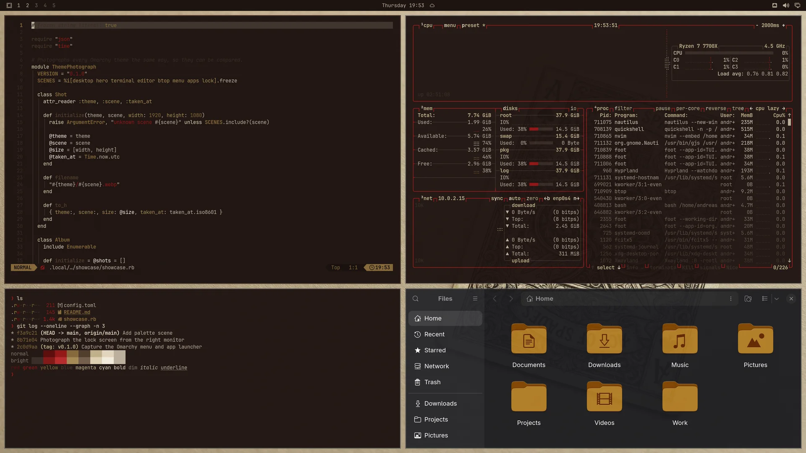Click the Files search icon

416,299
